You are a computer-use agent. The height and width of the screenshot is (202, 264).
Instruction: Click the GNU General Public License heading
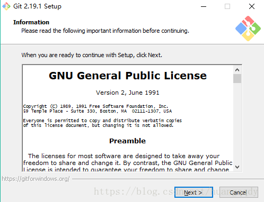pyautogui.click(x=128, y=76)
